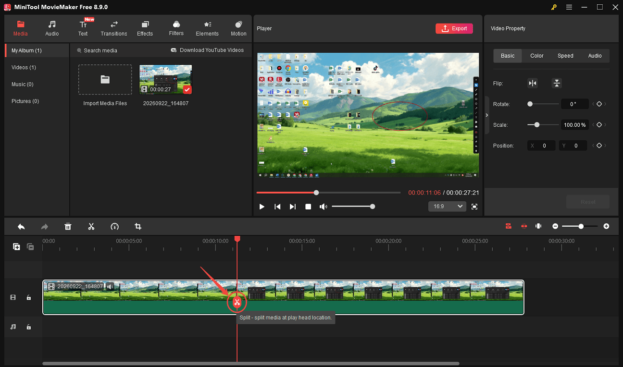
Task: Click the scissors Split icon in timeline toolbar
Action: (91, 226)
